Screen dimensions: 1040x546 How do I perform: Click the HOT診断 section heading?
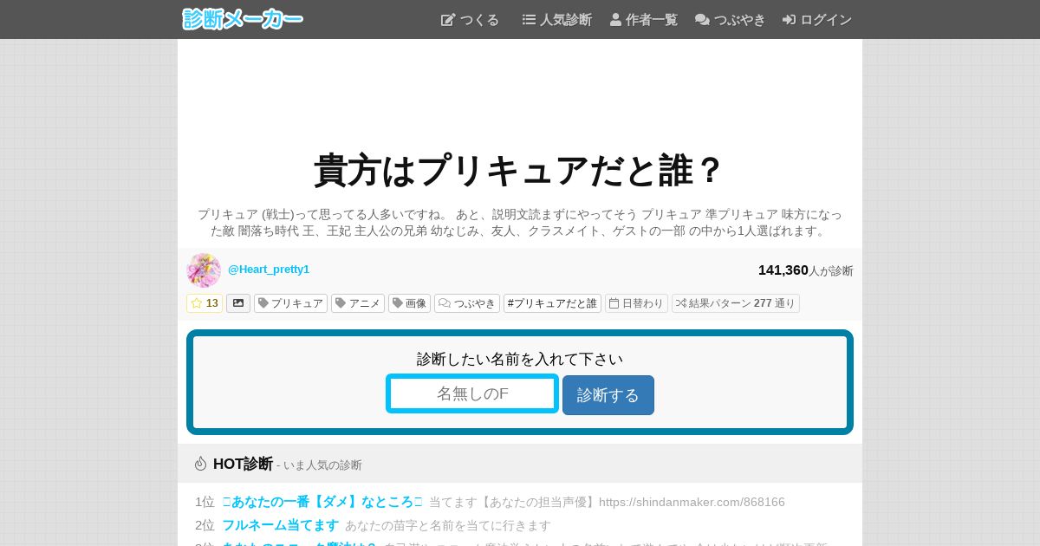pyautogui.click(x=243, y=464)
